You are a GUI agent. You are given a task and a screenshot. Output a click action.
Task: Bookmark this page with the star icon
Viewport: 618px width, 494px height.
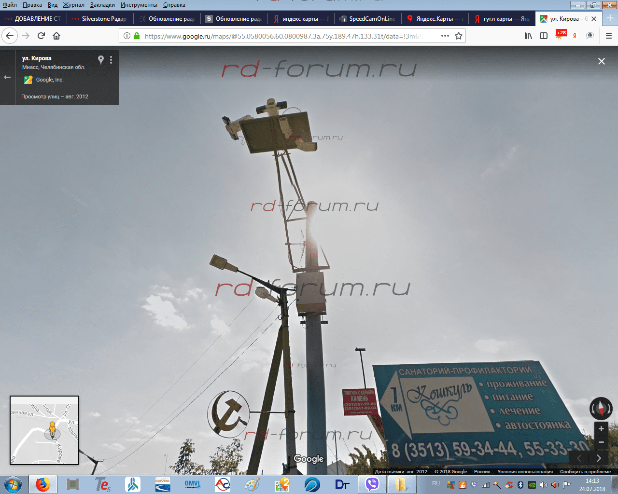coord(459,36)
